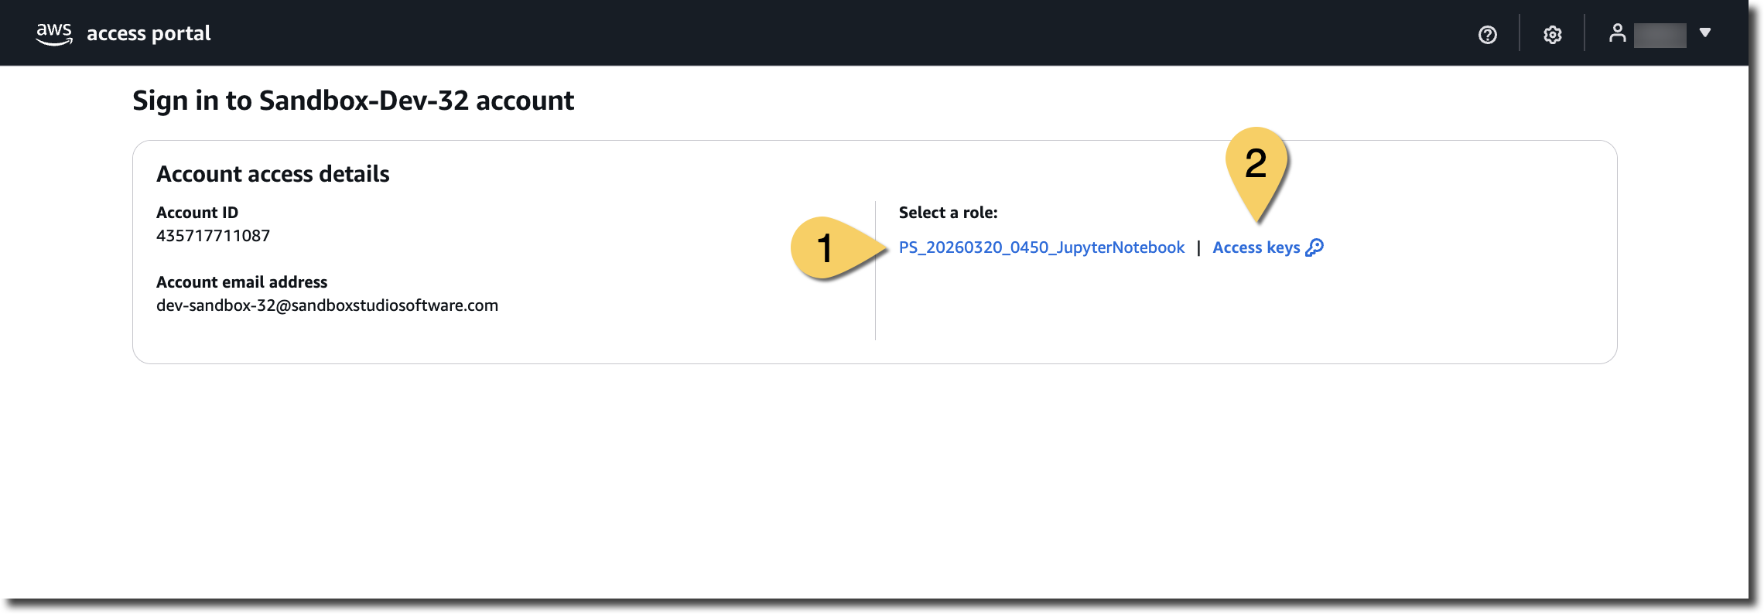Open the Access keys link
Viewport: 1764px width, 614px height.
click(1256, 247)
